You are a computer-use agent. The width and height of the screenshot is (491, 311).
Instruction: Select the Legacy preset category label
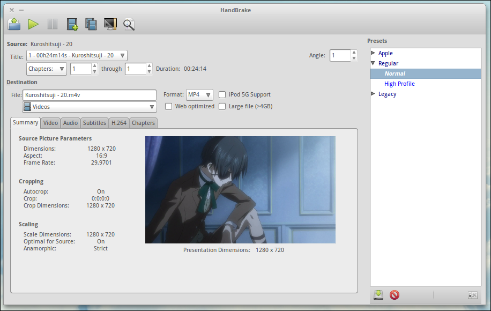coord(387,94)
